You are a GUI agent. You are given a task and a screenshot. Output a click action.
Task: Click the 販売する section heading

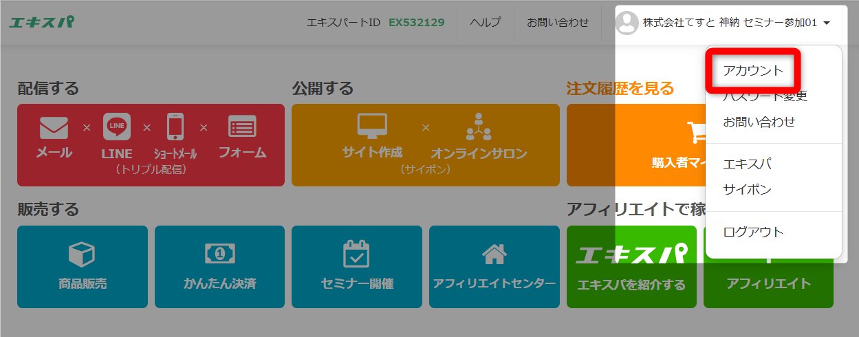48,209
